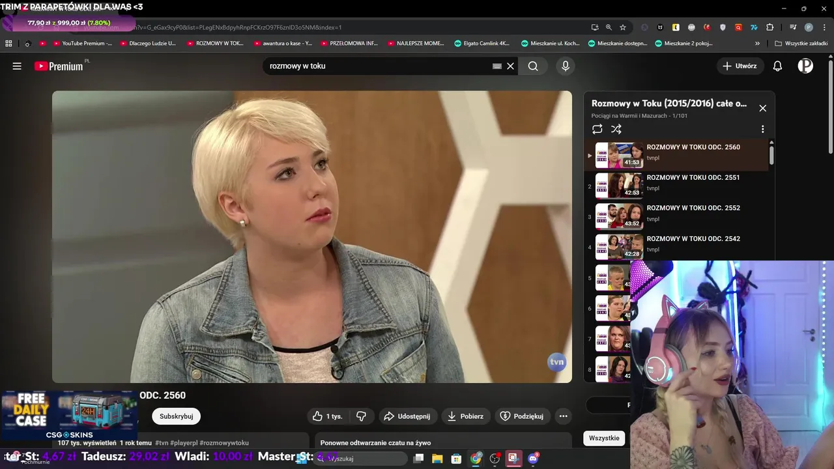The height and width of the screenshot is (469, 834).
Task: Open playlist more options (three dots)
Action: click(x=762, y=129)
